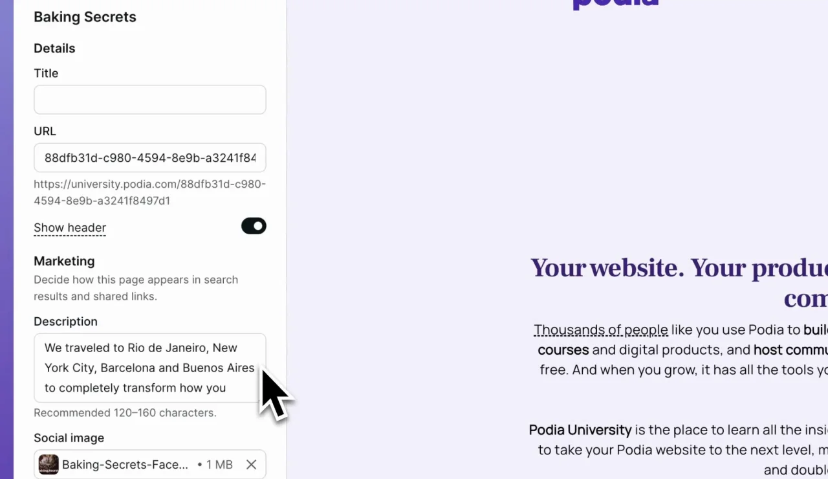The height and width of the screenshot is (479, 828).
Task: Click the empty Title input field
Action: (149, 100)
